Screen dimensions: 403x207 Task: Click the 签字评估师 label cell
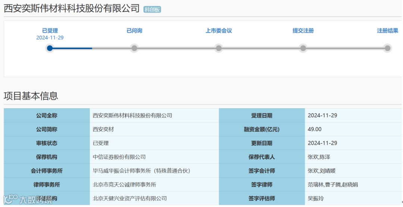point(262,198)
